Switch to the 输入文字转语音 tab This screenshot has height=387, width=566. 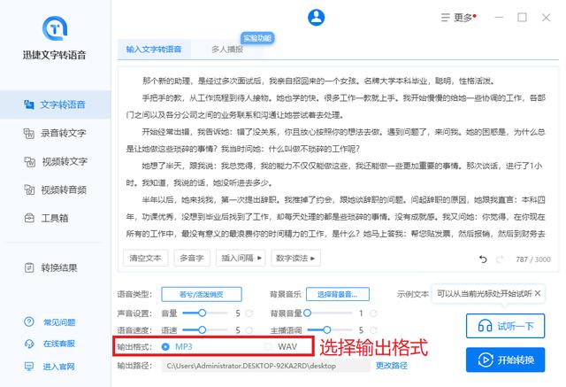coord(154,49)
